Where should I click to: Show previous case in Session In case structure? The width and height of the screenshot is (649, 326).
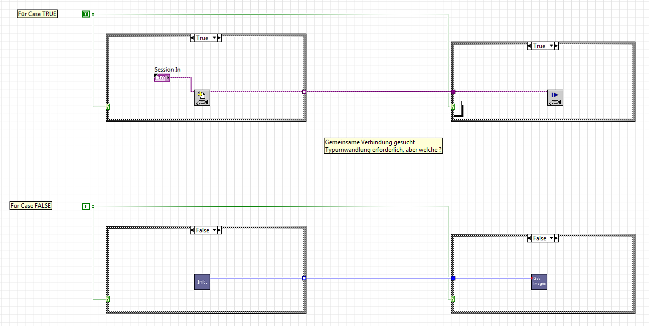pyautogui.click(x=193, y=38)
